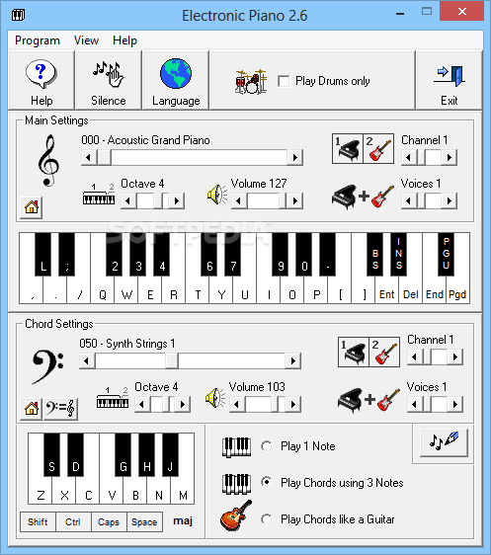491x555 pixels.
Task: Open the Help menu in menu bar
Action: pos(124,40)
